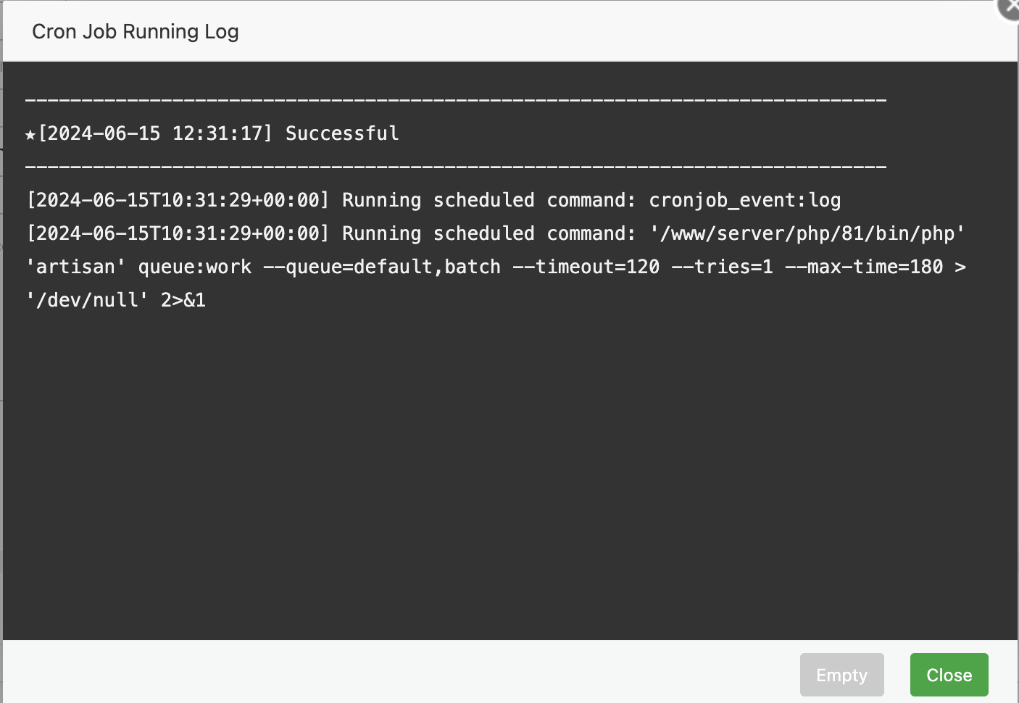Click the star icon before the Successful timestamp
This screenshot has height=703, width=1019.
coord(30,134)
